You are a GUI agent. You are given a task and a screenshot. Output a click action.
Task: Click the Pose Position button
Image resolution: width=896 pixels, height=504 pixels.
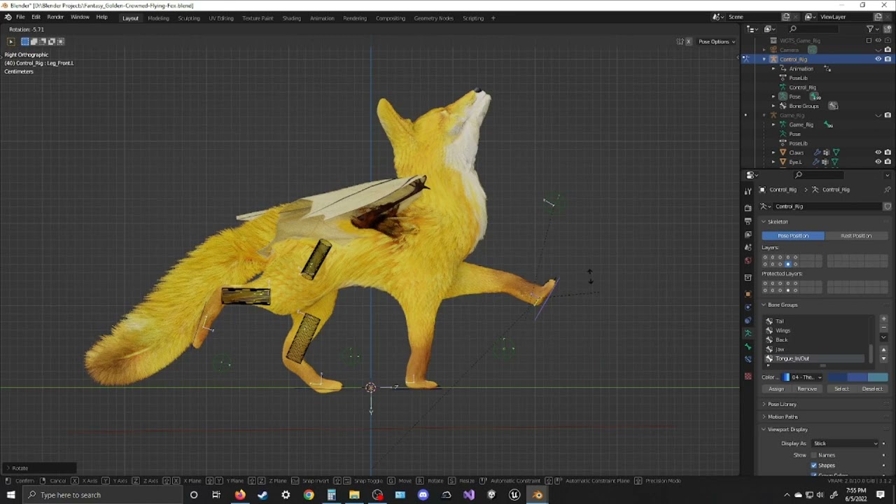(x=793, y=236)
